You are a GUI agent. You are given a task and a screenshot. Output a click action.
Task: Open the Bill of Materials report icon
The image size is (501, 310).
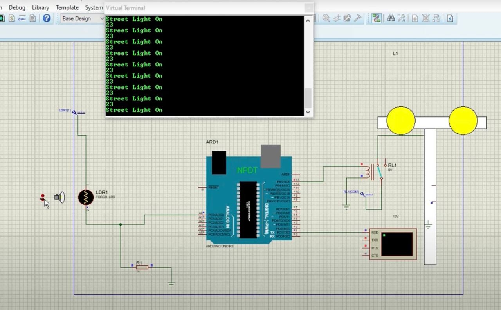[x=11, y=18]
